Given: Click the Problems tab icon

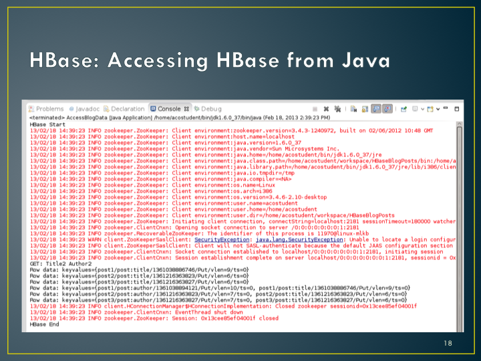Looking at the screenshot, I should point(31,109).
